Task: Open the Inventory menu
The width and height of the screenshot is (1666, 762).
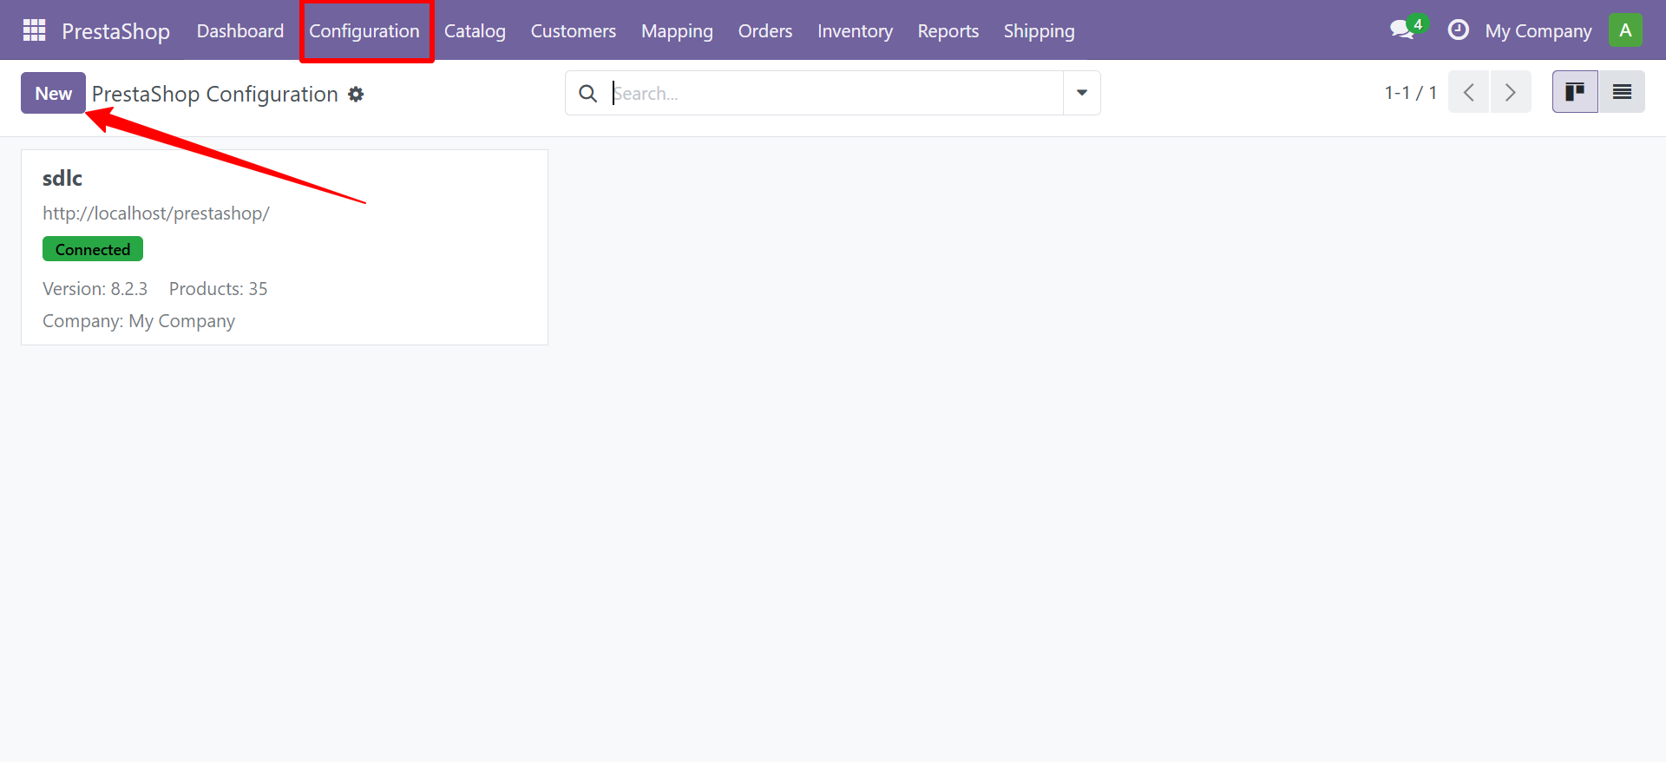Action: (x=855, y=31)
